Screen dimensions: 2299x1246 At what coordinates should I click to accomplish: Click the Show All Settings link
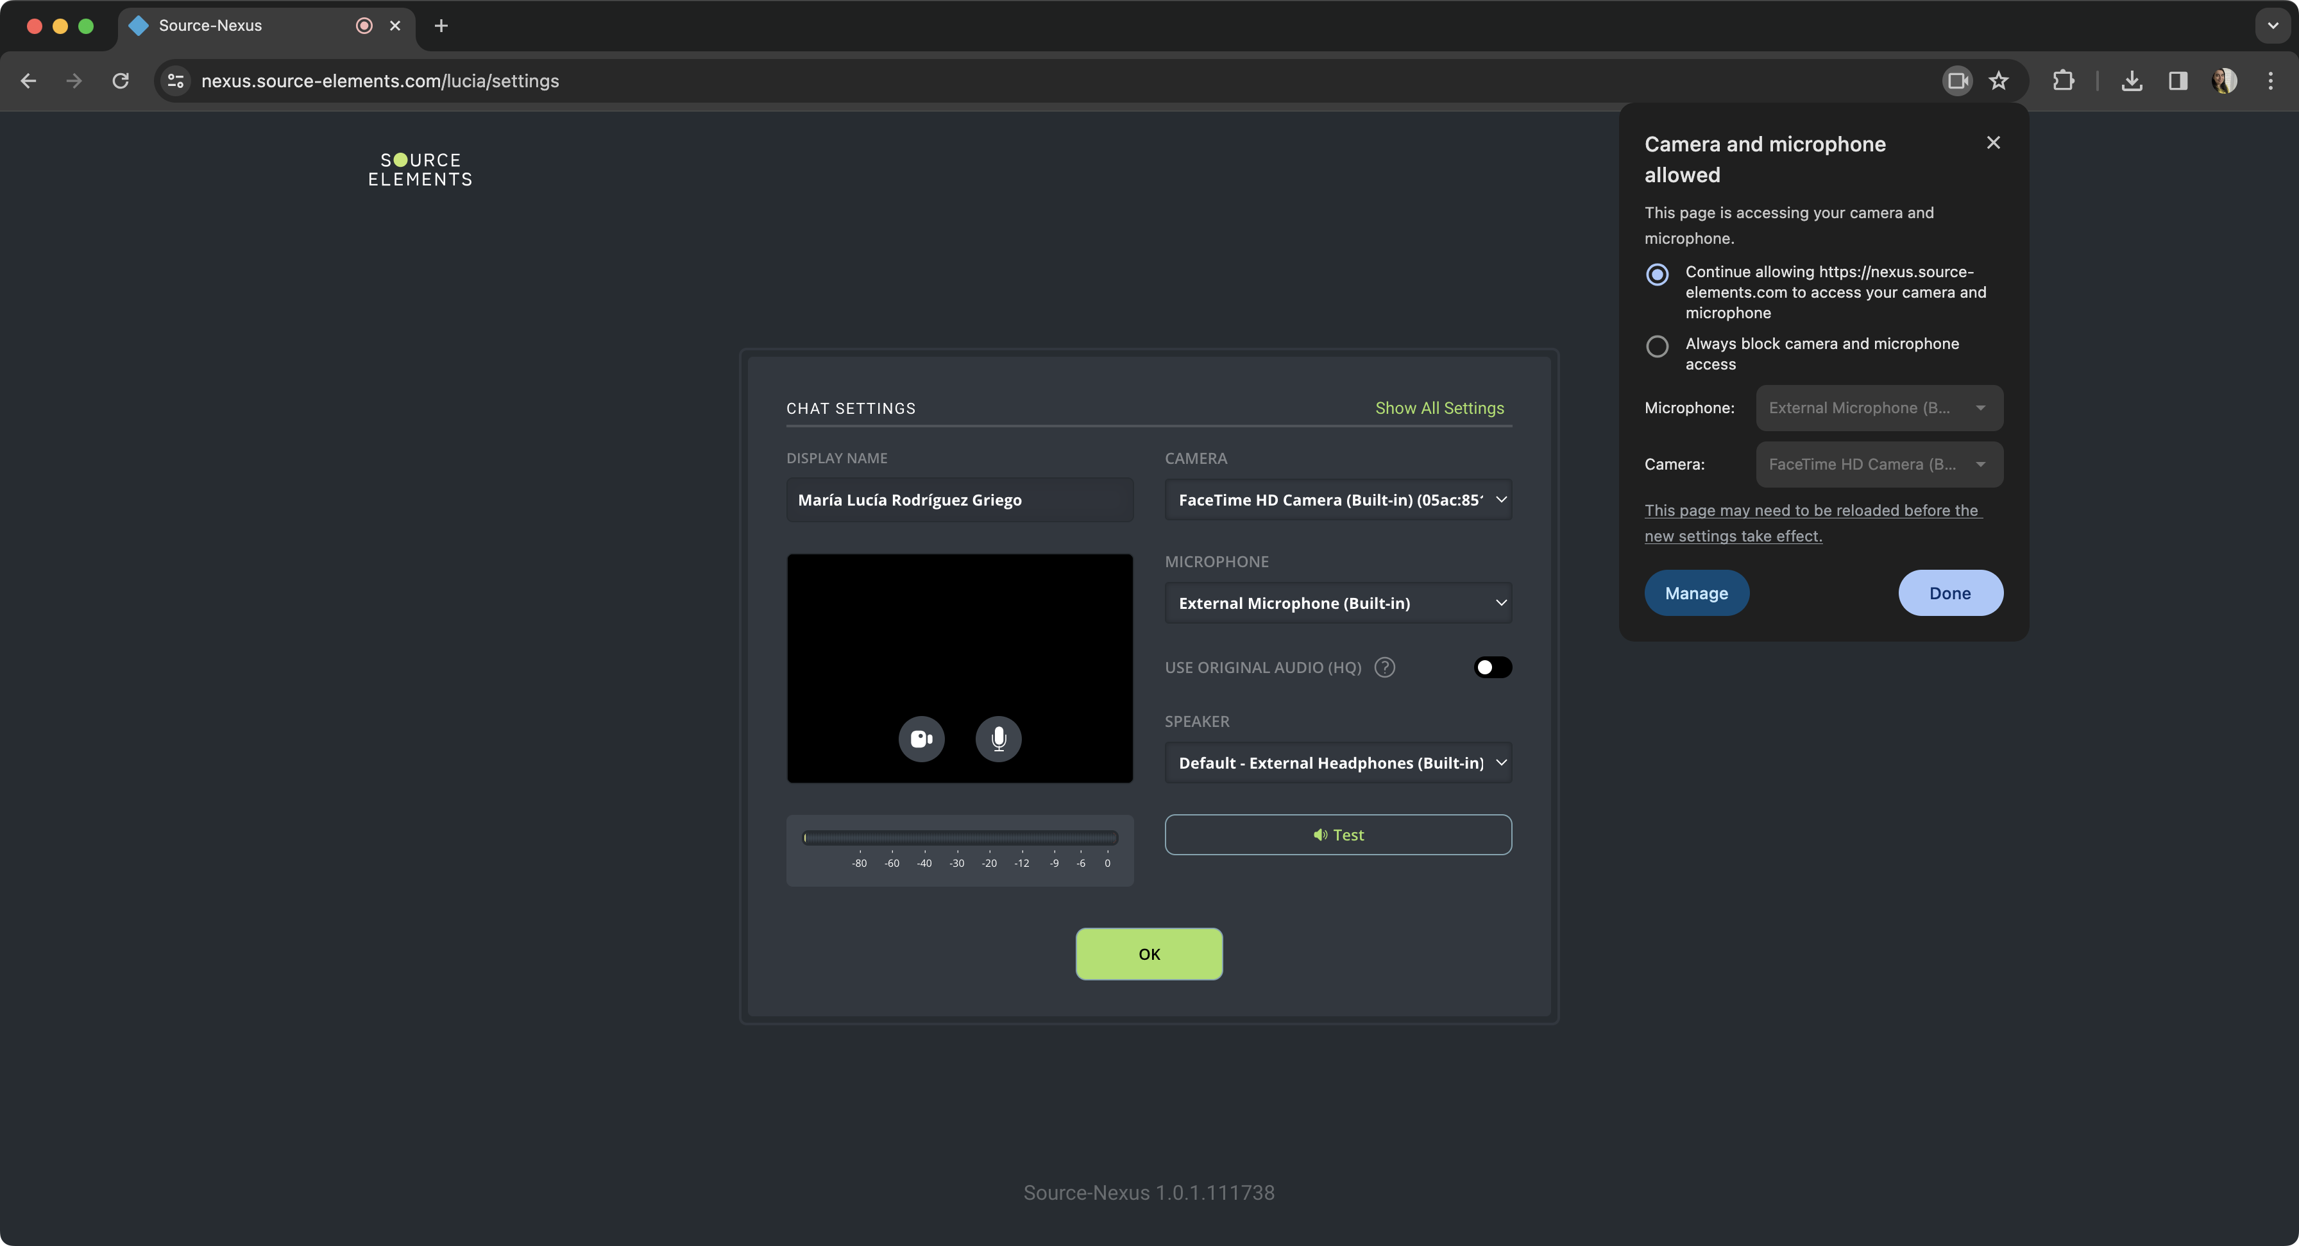point(1439,408)
